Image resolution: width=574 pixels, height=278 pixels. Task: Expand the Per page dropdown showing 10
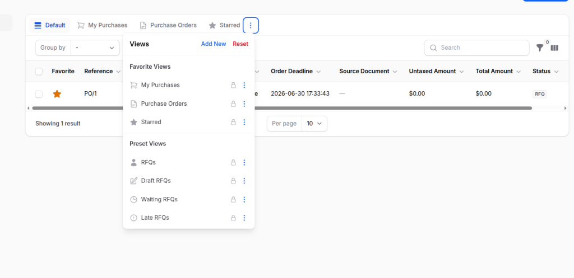pos(314,124)
